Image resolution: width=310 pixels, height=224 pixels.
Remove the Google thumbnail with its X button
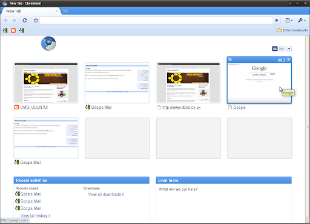click(x=289, y=59)
